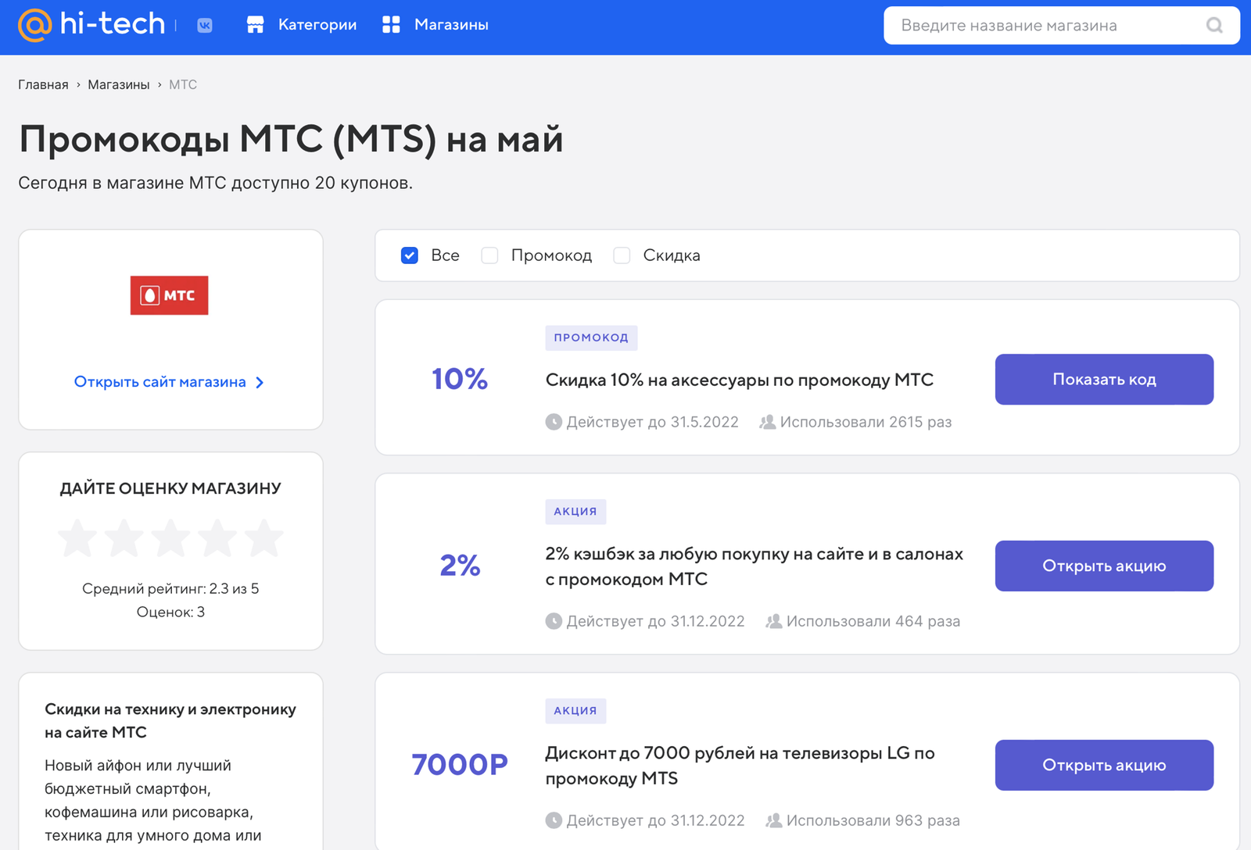Open акцию for 2% cashback offer
Viewport: 1251px width, 850px height.
1104,566
